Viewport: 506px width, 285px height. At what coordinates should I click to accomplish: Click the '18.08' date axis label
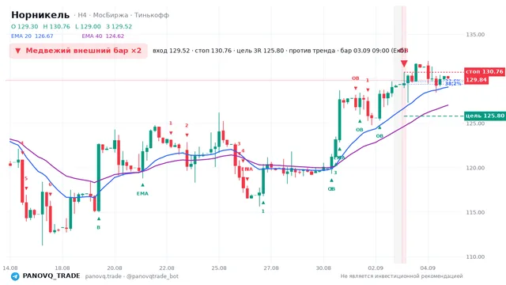62,268
